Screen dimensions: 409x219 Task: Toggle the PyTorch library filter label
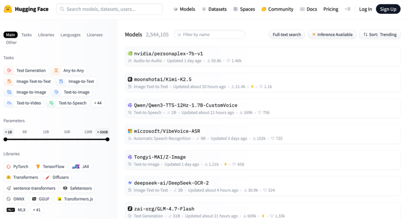pos(20,167)
